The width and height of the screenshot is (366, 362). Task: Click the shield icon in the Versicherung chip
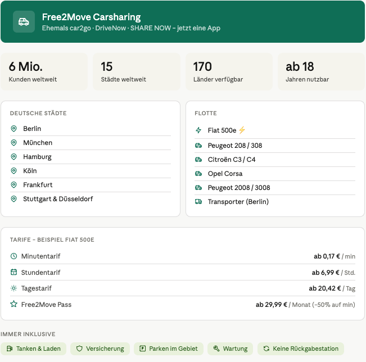[x=80, y=349]
